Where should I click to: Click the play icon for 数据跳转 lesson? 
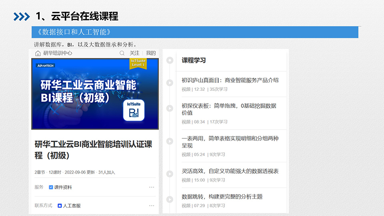[170, 199]
